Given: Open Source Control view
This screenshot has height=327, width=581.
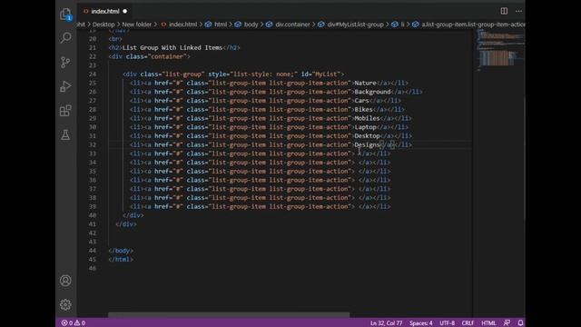Looking at the screenshot, I should click(65, 62).
